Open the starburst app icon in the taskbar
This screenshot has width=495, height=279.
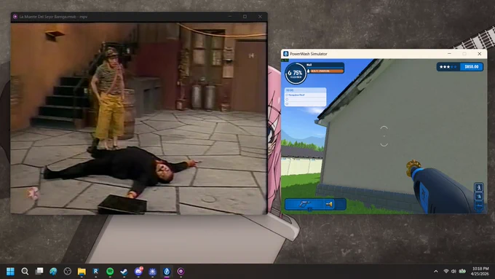click(152, 271)
